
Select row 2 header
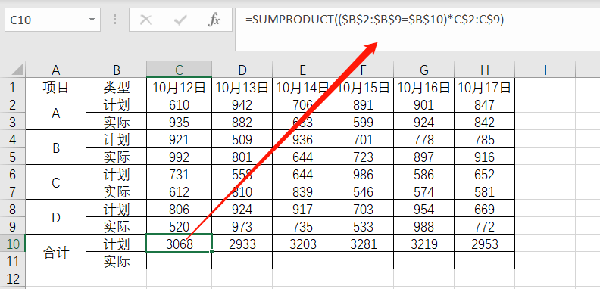coord(13,104)
